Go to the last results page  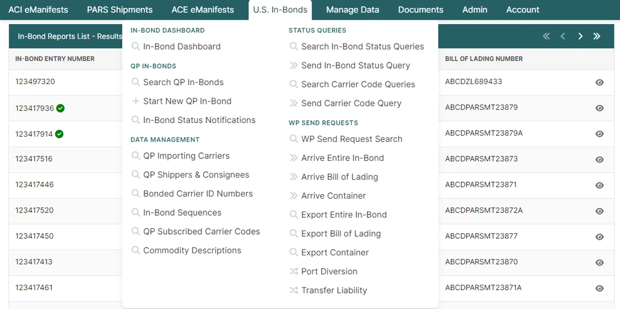point(597,36)
